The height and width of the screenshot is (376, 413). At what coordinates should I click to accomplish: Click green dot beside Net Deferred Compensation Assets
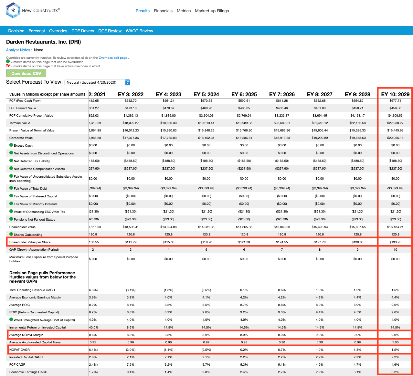click(11, 168)
